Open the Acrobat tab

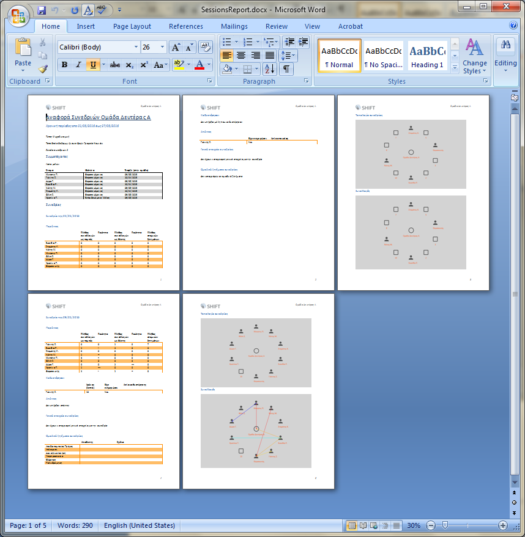click(350, 26)
